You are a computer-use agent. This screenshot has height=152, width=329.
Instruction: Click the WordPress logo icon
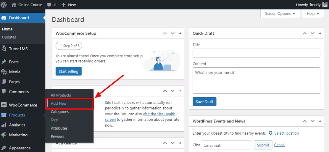tap(4, 5)
